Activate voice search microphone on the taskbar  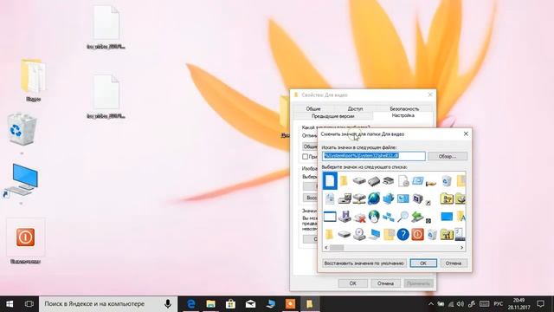(x=168, y=304)
